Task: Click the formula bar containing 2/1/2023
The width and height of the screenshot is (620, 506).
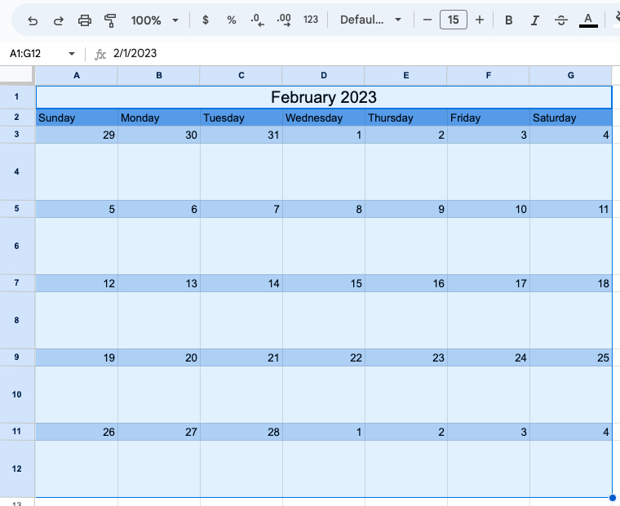Action: (x=364, y=53)
